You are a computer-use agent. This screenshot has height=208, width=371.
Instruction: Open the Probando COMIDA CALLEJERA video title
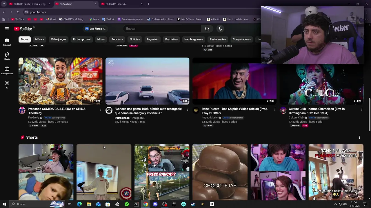click(57, 111)
